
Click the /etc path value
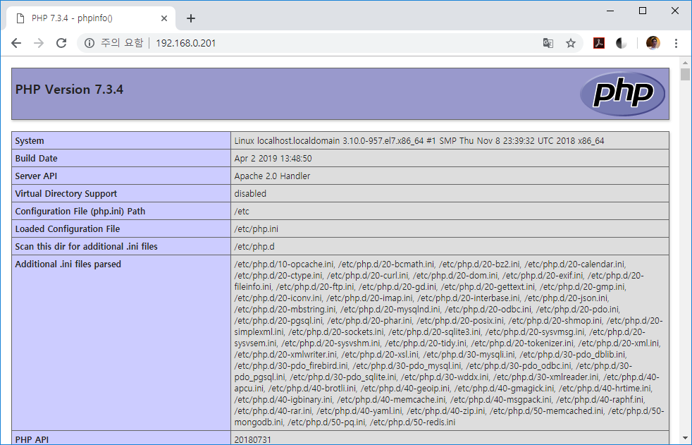click(242, 212)
